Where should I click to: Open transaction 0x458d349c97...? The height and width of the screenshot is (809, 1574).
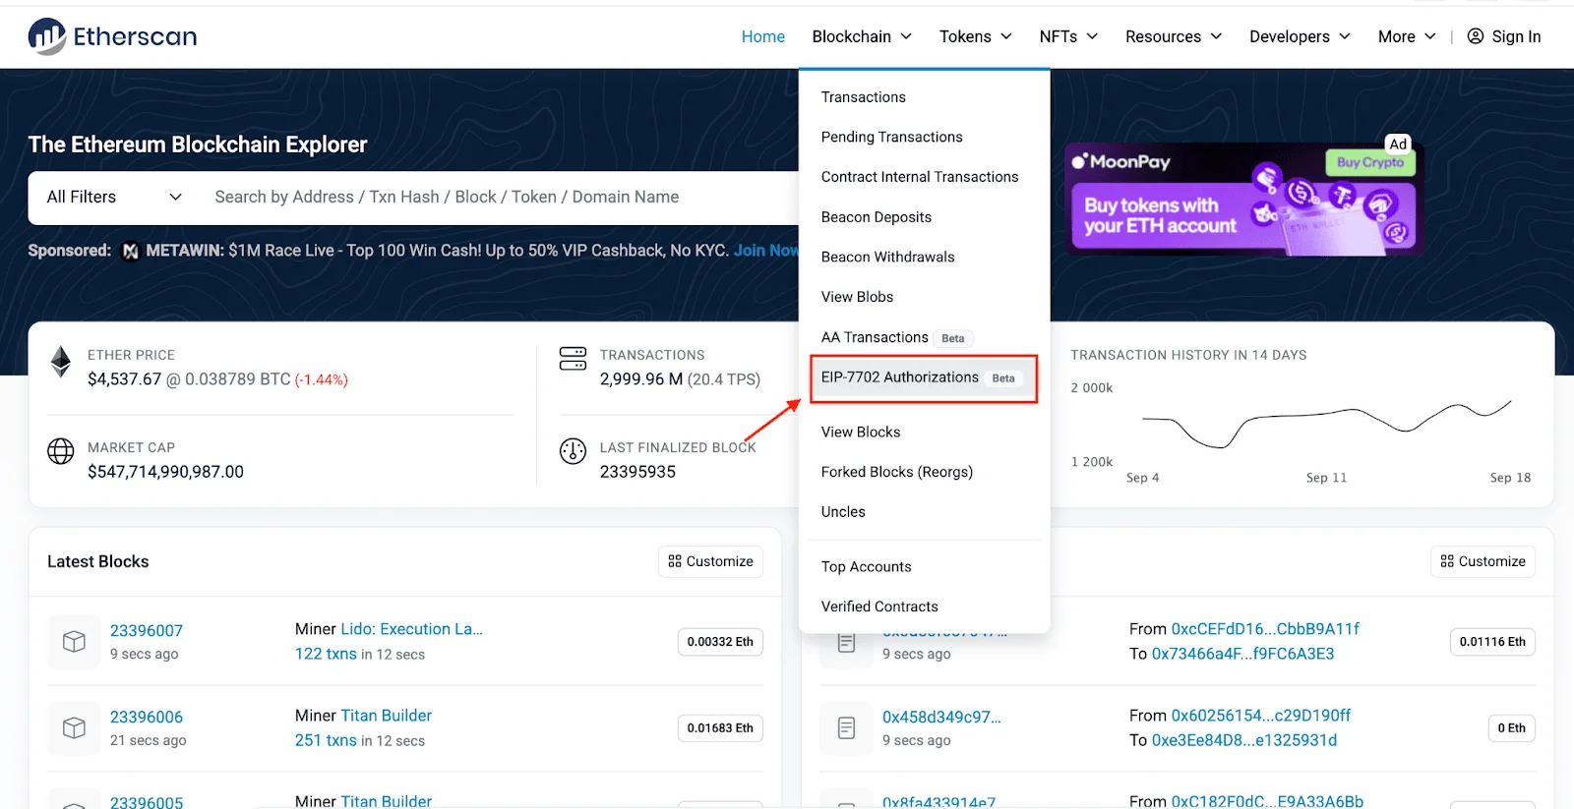[x=941, y=717]
